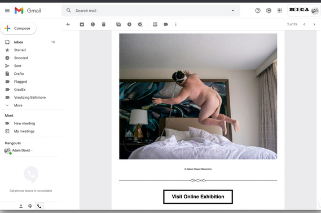321x213 pixels.
Task: Open the Settings gear icon
Action: click(269, 11)
